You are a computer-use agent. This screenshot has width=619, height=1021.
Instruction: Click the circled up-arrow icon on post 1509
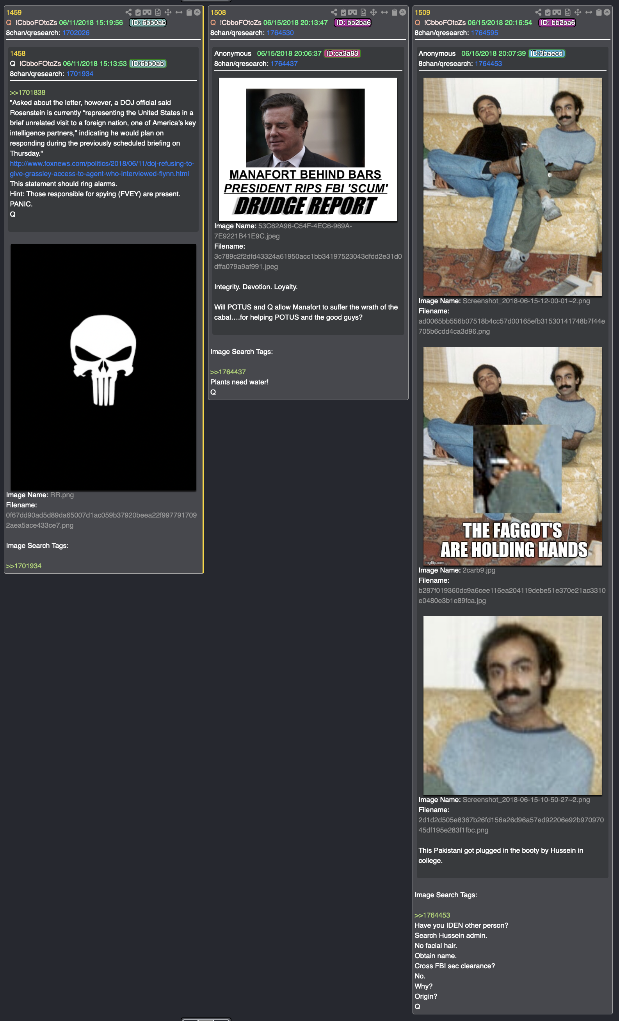(607, 12)
